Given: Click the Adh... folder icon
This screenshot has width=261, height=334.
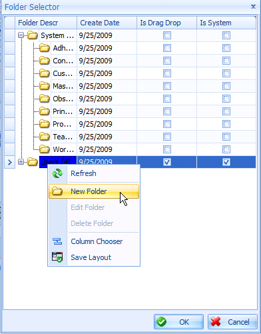Looking at the screenshot, I should 45,48.
